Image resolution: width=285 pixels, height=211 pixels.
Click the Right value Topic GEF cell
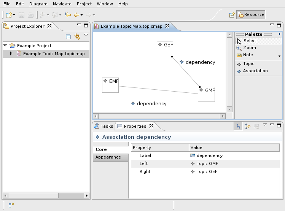(234, 171)
